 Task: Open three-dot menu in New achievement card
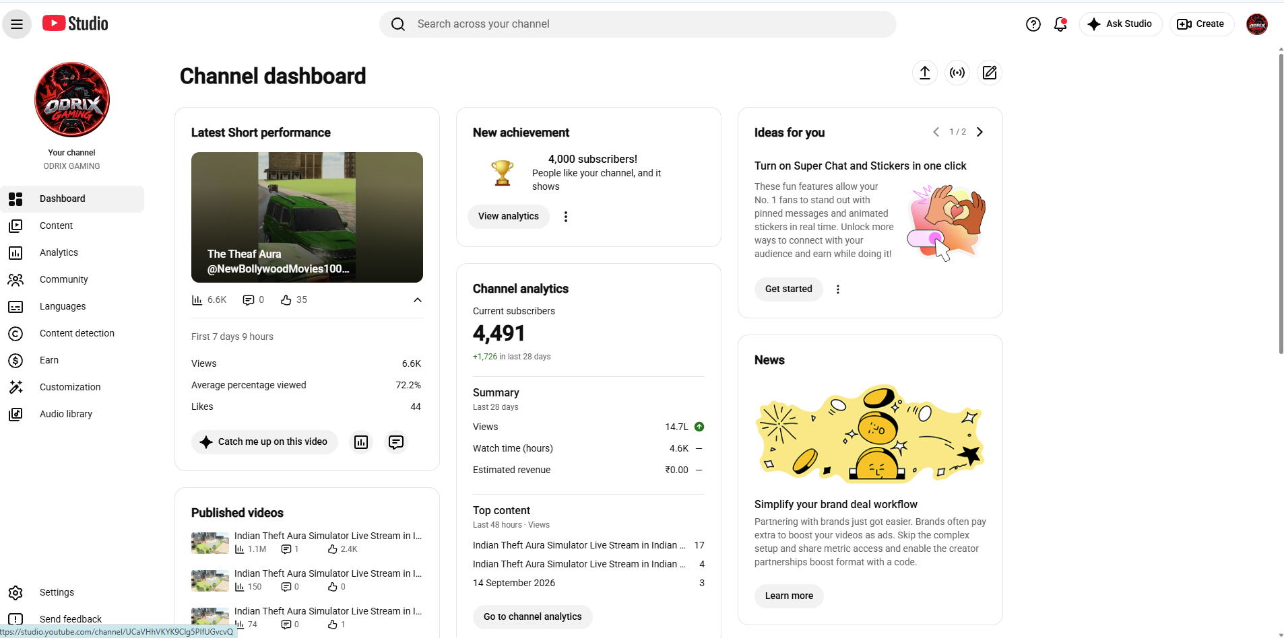pos(566,217)
